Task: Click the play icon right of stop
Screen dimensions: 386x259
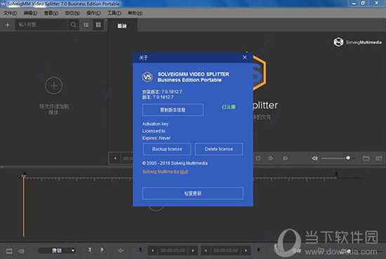Action: click(x=270, y=159)
